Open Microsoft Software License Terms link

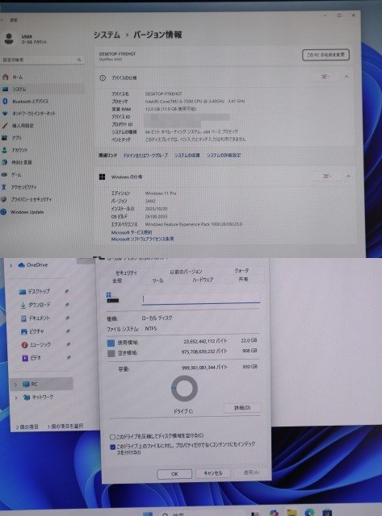(142, 239)
